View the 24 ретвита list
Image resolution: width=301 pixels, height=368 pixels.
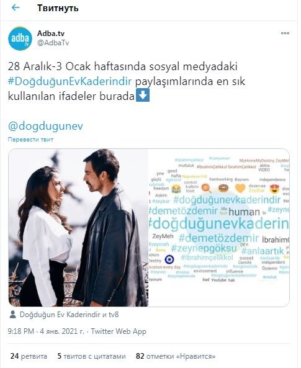(x=29, y=356)
